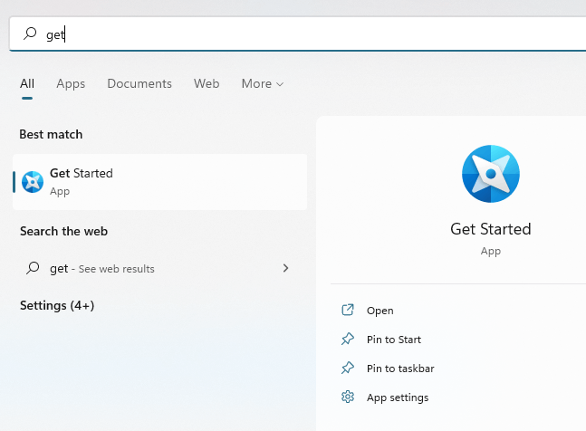Click the App settings gear icon
Viewport: 586px width, 431px height.
tap(348, 397)
